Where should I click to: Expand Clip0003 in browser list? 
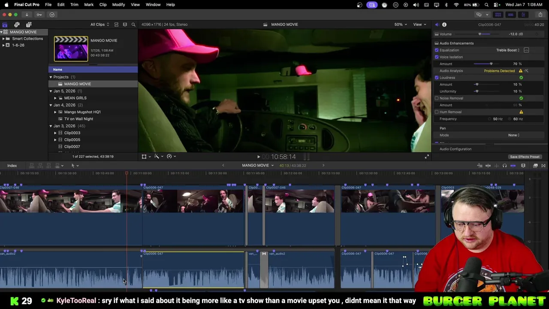point(55,133)
